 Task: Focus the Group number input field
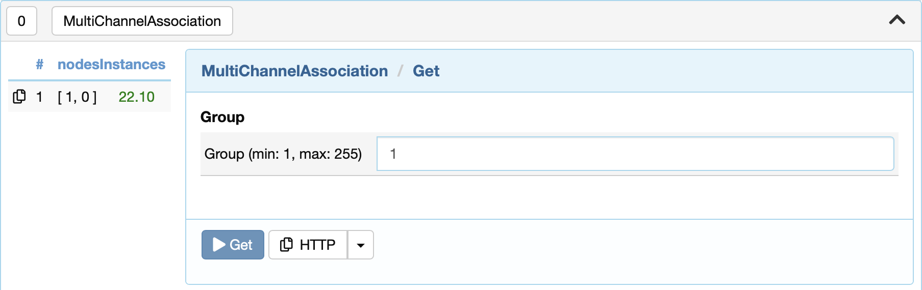[635, 154]
